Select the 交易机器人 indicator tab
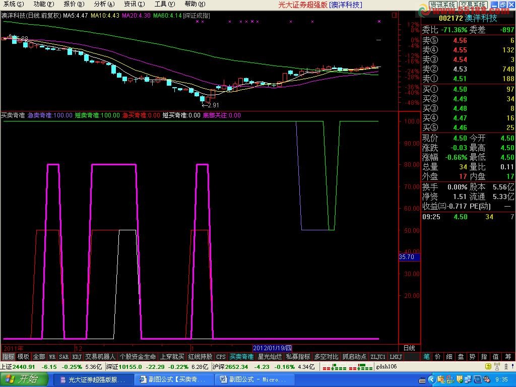 pos(100,357)
